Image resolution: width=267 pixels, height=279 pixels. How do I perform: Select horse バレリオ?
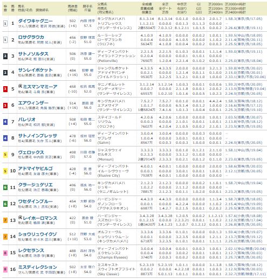click(x=27, y=120)
